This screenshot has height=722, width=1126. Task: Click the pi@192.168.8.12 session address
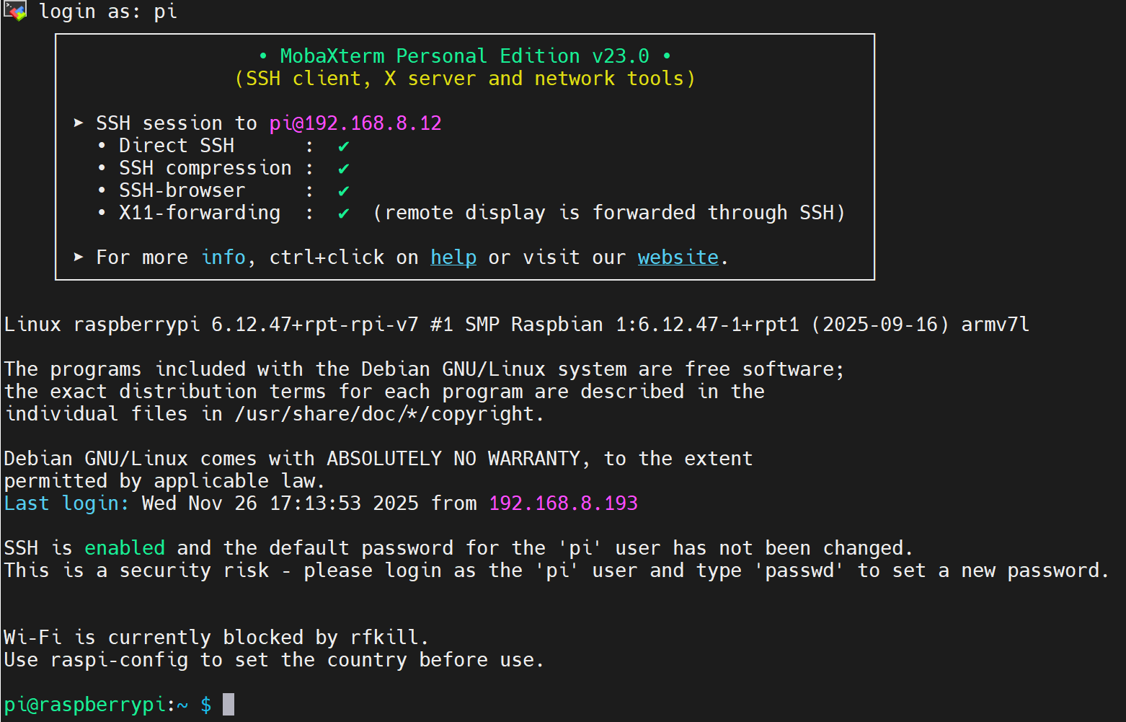pyautogui.click(x=355, y=123)
